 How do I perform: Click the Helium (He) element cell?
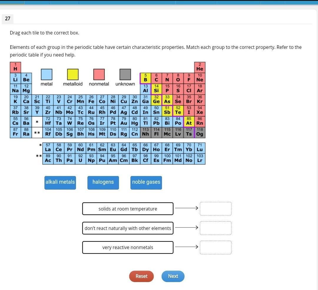200,67
